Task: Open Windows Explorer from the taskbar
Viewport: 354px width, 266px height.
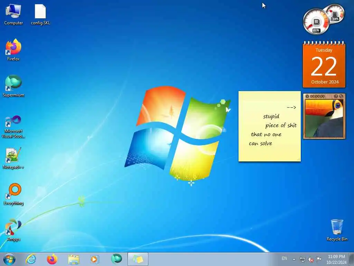Action: pyautogui.click(x=74, y=259)
